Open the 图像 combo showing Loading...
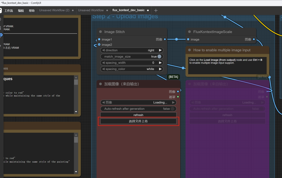Viewport: 282px width, 178px height. pos(138,102)
